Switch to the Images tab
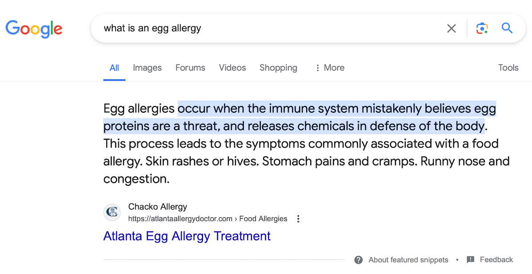 147,67
